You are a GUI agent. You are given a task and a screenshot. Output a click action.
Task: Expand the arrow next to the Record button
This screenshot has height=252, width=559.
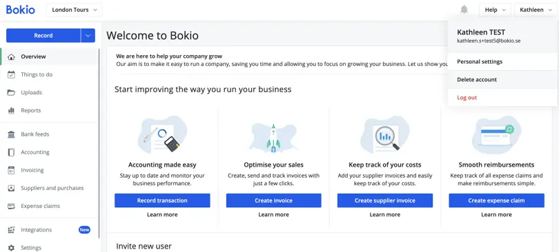click(x=88, y=36)
